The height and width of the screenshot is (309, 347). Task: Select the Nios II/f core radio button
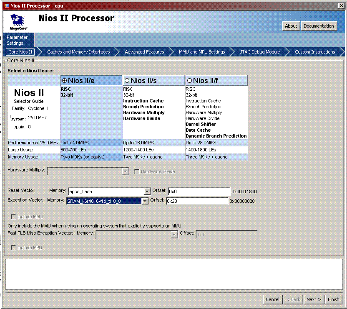[190, 81]
